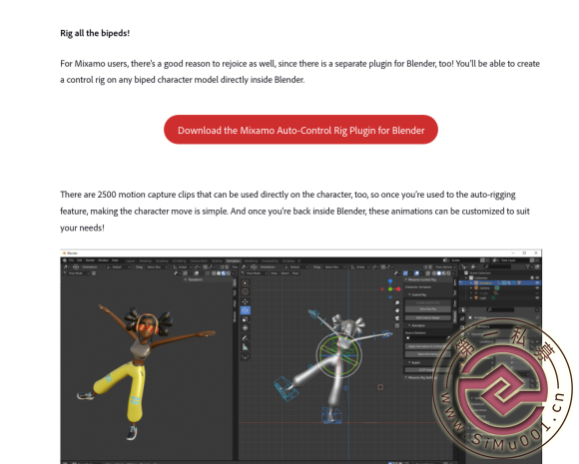Hide the Camera object via eye icon
Viewport: 579px width, 464px height.
tap(537, 288)
